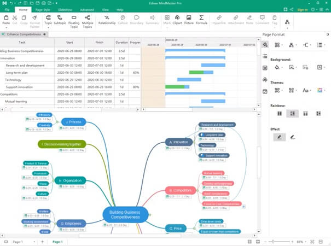Select the highlighted second Rainbow mode
This screenshot has height=246, width=331.
[x=292, y=114]
